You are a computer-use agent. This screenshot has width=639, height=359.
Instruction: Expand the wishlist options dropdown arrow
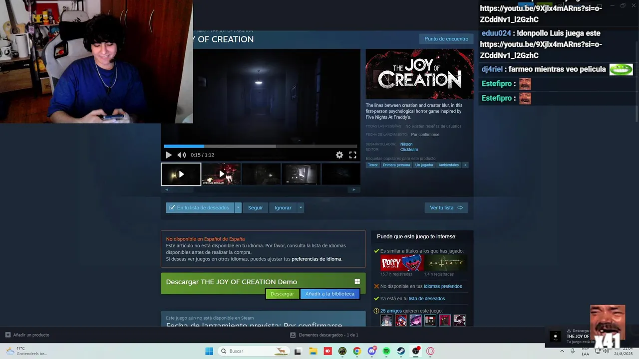coord(238,208)
